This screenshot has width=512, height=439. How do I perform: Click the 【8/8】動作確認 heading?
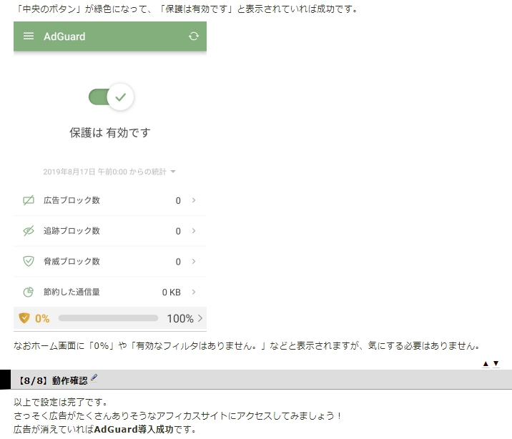coord(52,380)
